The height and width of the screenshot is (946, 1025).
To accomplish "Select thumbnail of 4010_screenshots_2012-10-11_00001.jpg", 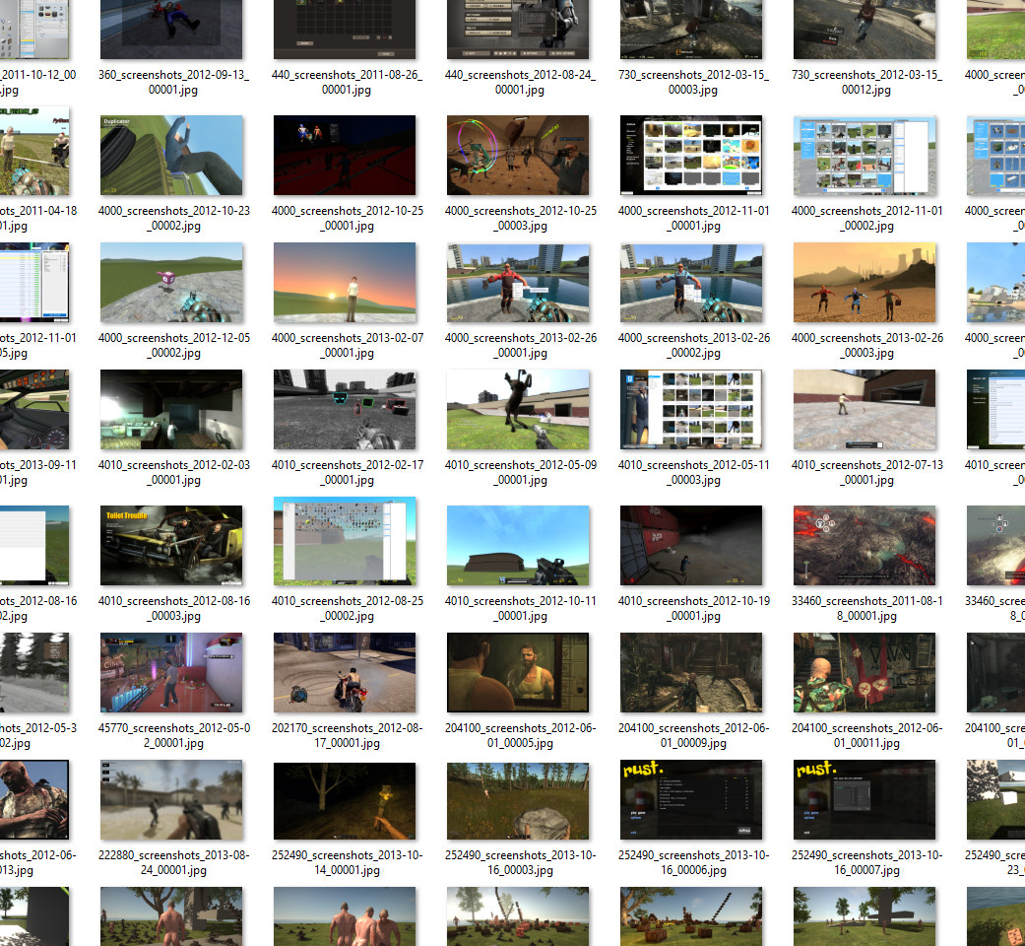I will point(518,545).
